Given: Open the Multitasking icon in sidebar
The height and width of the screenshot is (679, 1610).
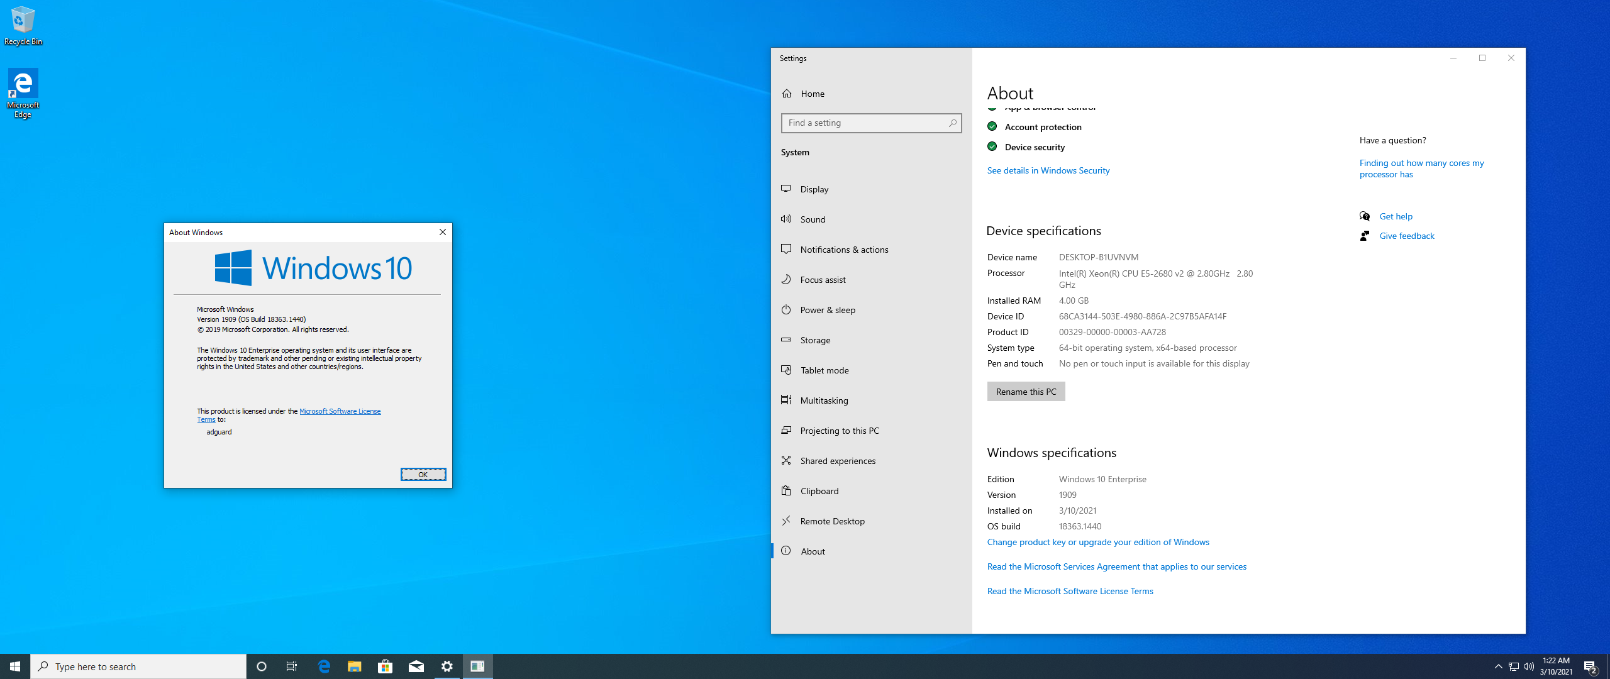Looking at the screenshot, I should tap(786, 400).
